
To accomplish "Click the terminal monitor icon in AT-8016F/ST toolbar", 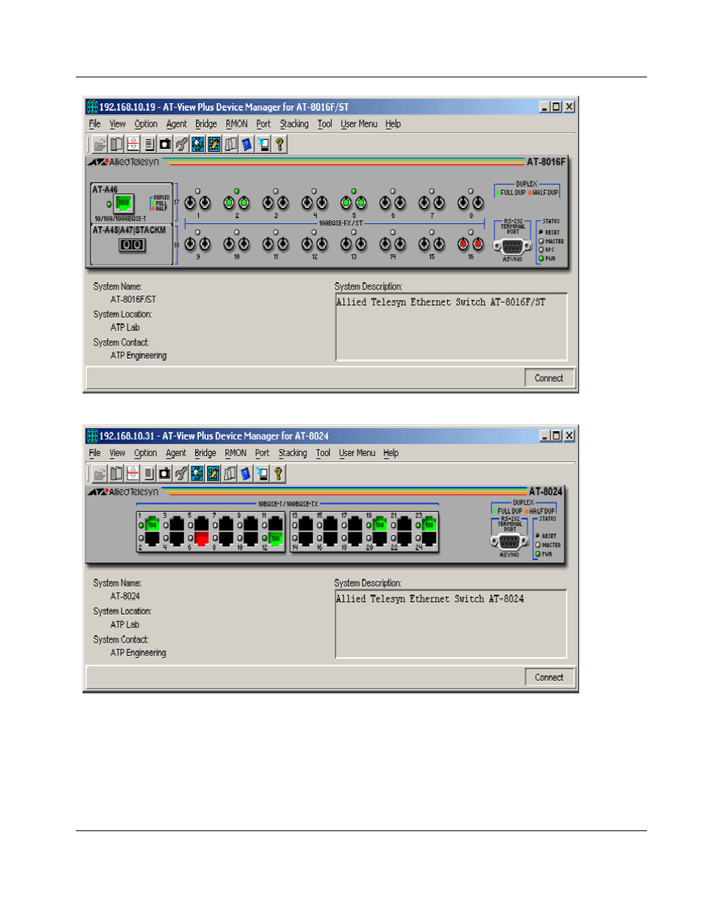I will point(263,144).
